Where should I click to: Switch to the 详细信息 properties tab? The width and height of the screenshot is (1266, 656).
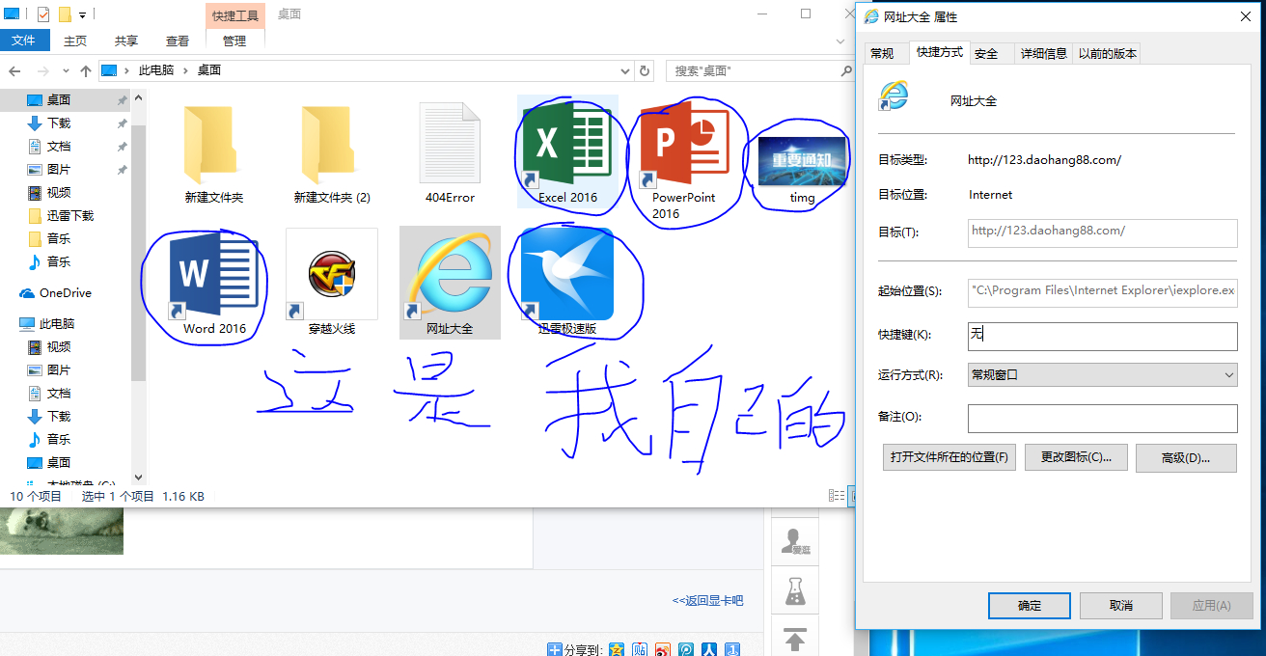(x=1044, y=53)
